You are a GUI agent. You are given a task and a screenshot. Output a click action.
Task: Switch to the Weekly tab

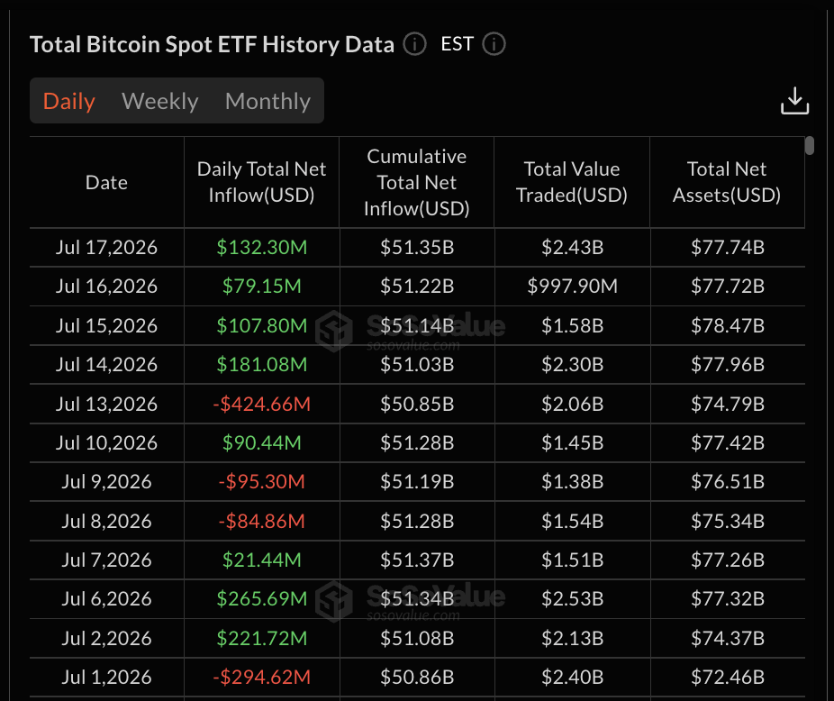(160, 101)
